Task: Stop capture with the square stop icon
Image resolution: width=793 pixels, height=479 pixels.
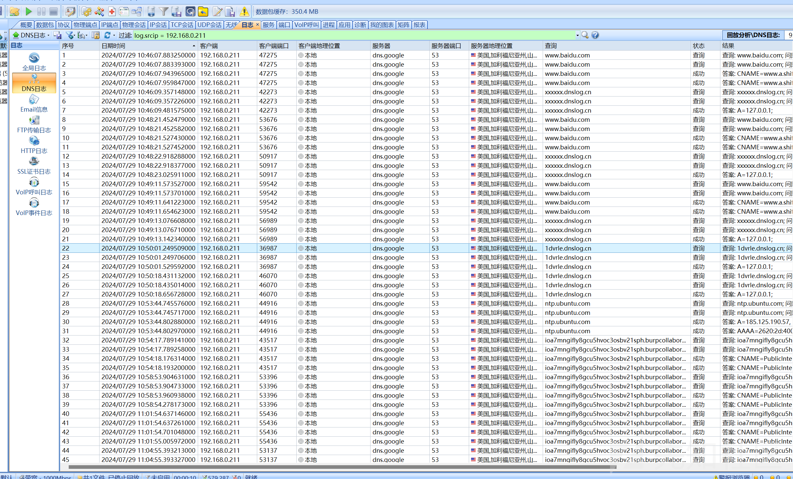Action: [54, 12]
